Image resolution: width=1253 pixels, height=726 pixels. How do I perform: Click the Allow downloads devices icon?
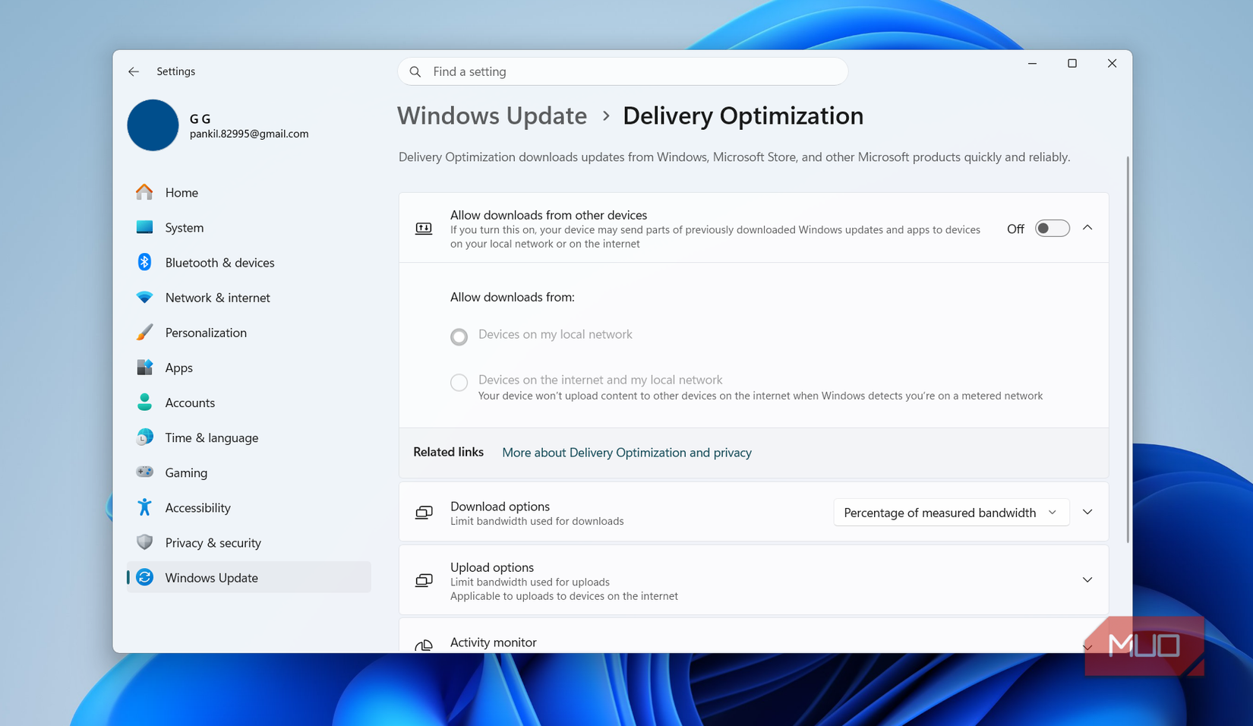(424, 229)
